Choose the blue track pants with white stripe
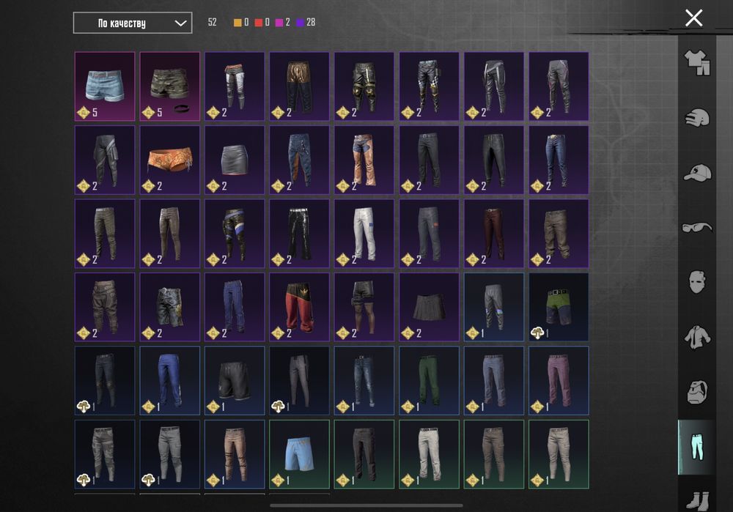The height and width of the screenshot is (512, 733). pyautogui.click(x=170, y=380)
